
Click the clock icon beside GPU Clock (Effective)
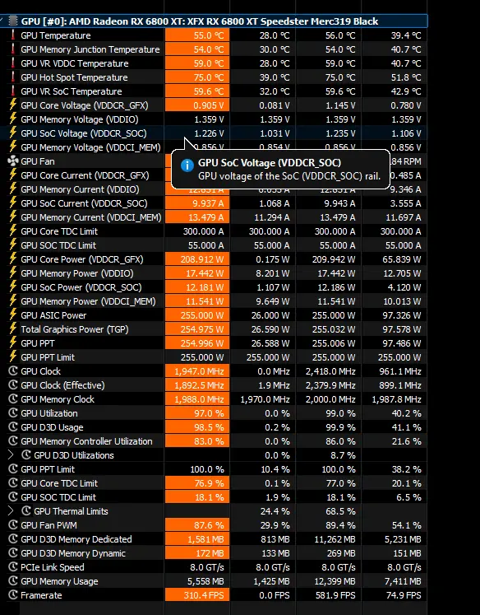tap(13, 385)
